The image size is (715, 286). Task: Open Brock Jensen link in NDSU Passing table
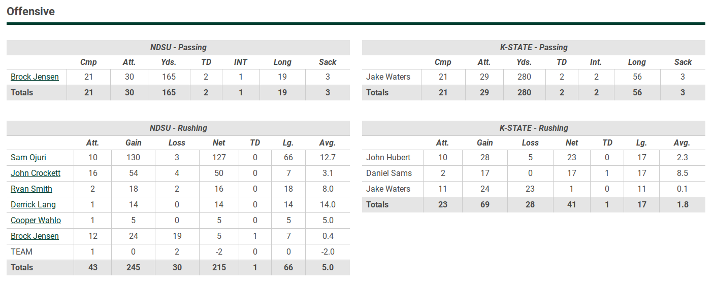click(35, 77)
